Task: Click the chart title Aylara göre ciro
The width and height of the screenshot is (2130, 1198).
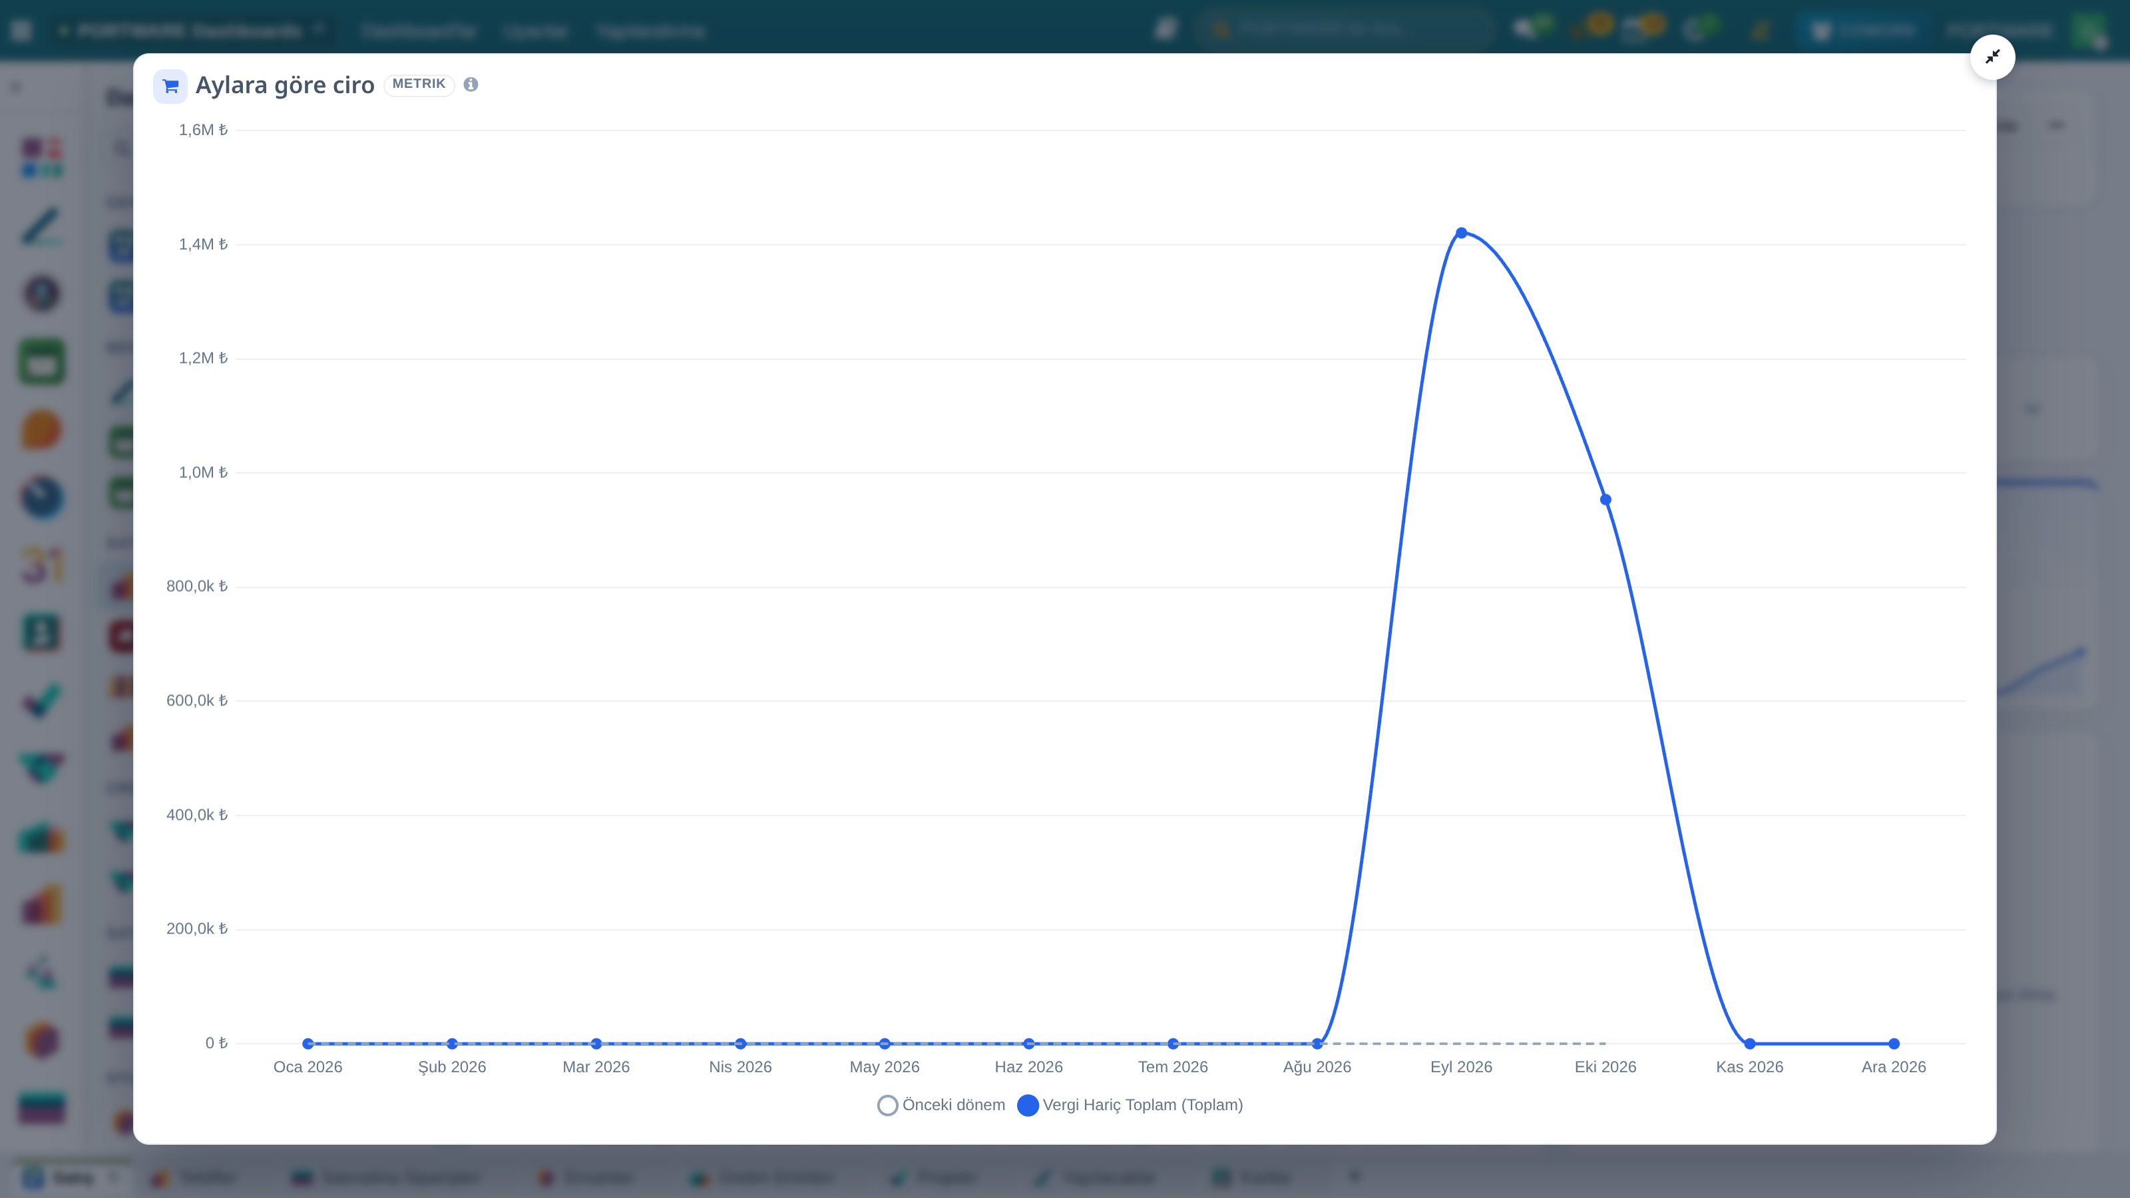Action: point(284,85)
